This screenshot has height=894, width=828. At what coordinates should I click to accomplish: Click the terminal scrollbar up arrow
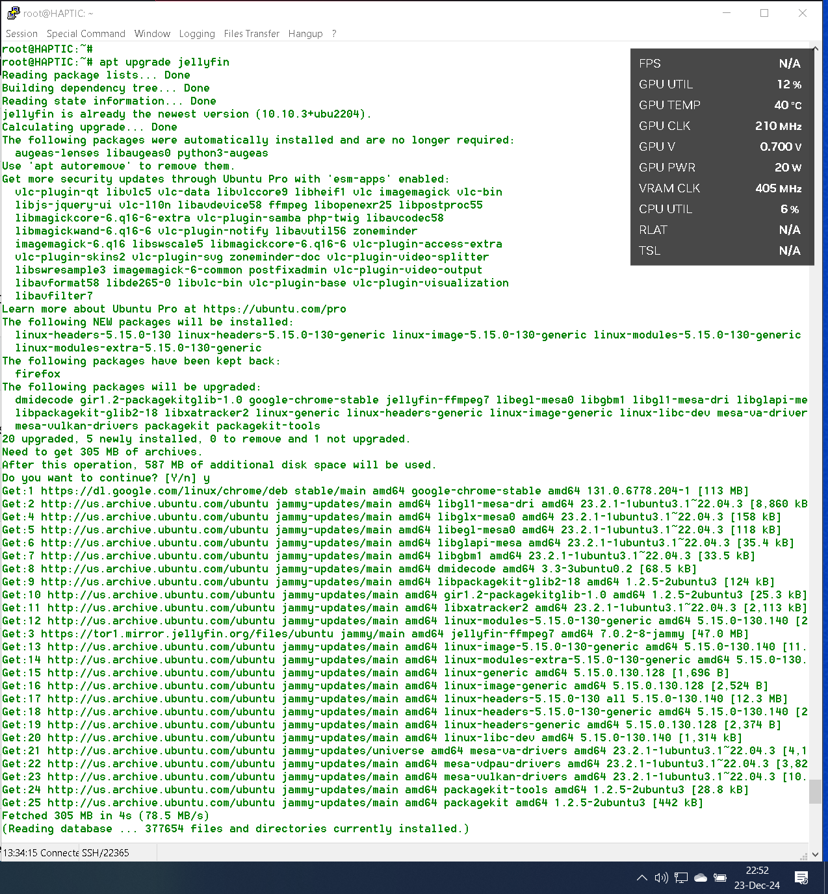[x=815, y=49]
